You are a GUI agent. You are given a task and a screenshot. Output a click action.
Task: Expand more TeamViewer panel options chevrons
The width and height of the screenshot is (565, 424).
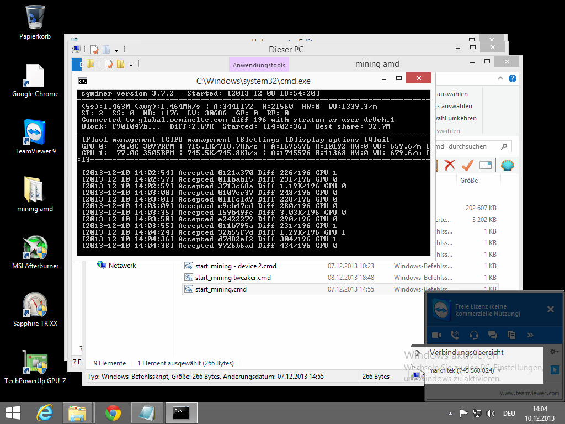[x=530, y=335]
